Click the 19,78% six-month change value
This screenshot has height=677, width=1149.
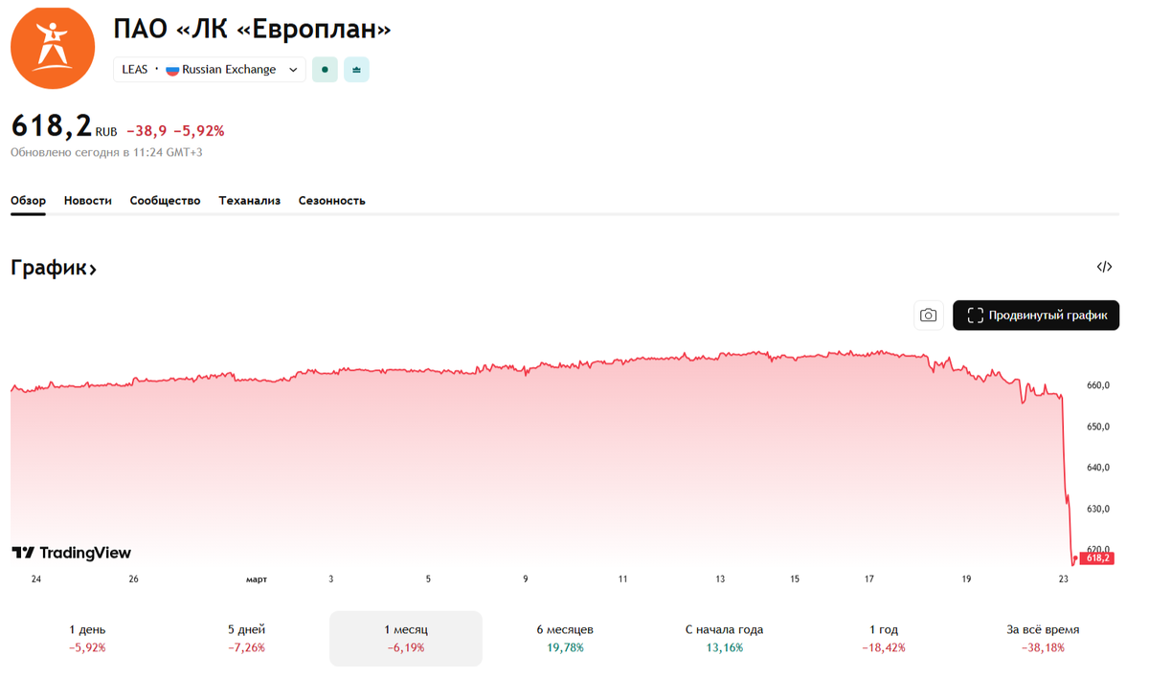coord(565,647)
